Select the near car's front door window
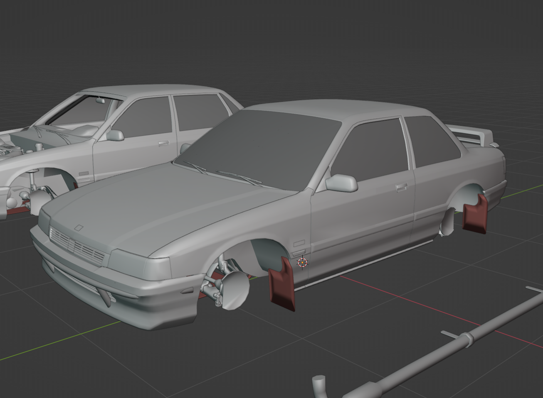 click(x=371, y=151)
